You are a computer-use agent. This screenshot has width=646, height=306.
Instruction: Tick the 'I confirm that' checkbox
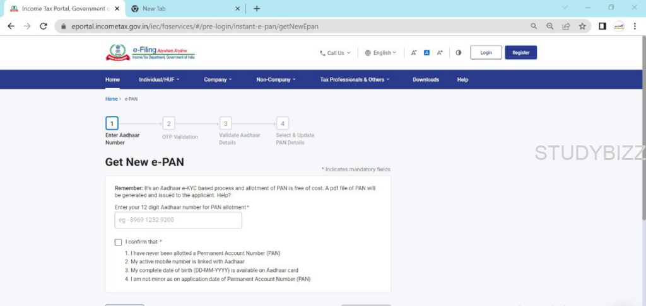[118, 242]
